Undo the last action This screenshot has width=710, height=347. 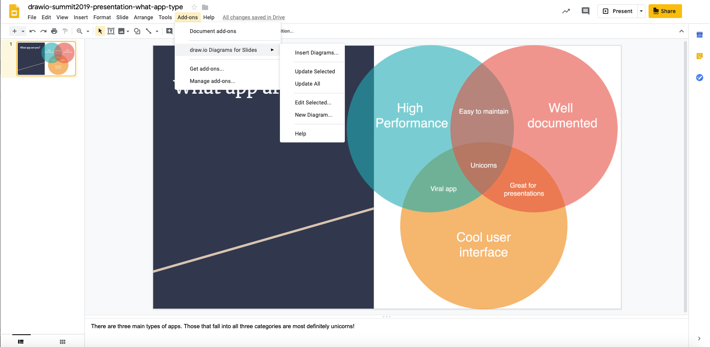coord(33,31)
